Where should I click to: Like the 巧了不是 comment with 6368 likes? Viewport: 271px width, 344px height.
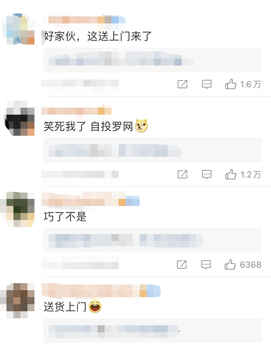(230, 264)
